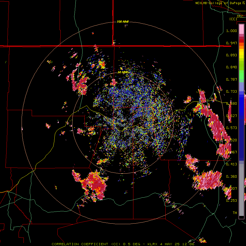Pick the red segment of color bar

pyautogui.click(x=241, y=41)
